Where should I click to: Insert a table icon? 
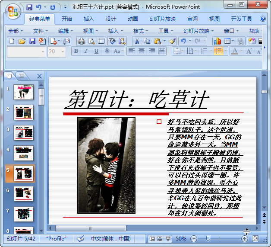click(x=227, y=41)
